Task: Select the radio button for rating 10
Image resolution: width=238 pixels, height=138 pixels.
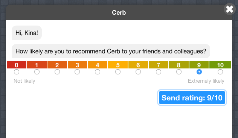Action: (x=220, y=72)
